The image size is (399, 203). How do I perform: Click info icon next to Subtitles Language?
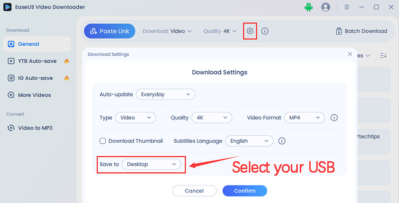[x=282, y=141]
